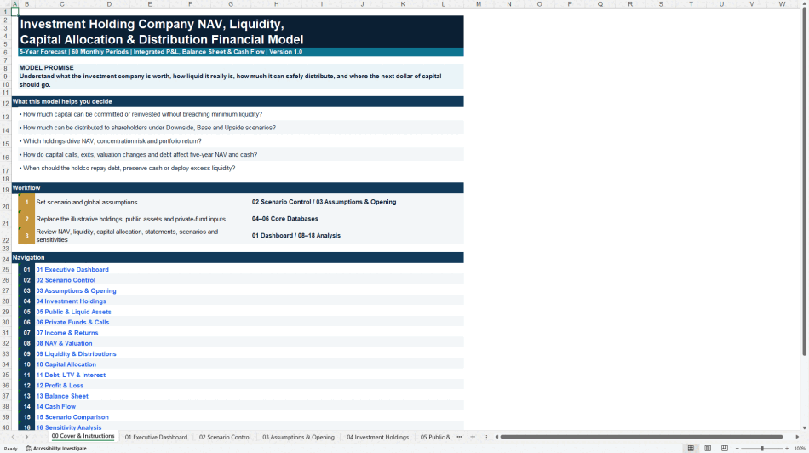
Task: Show next sheet tabs arrow
Action: tap(26, 437)
